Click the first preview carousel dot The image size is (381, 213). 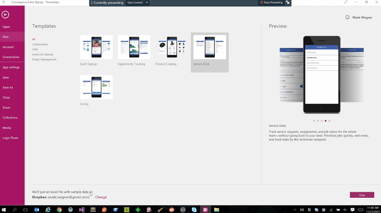pos(314,121)
